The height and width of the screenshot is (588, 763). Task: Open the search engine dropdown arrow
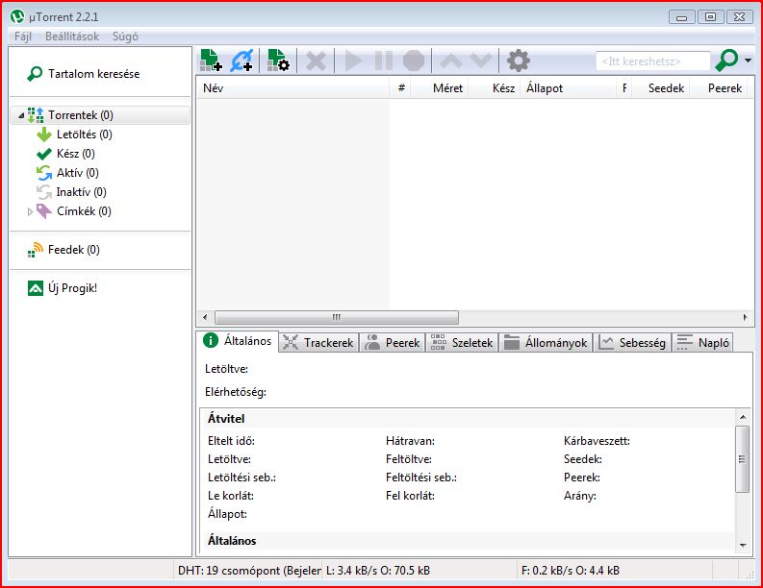click(748, 61)
